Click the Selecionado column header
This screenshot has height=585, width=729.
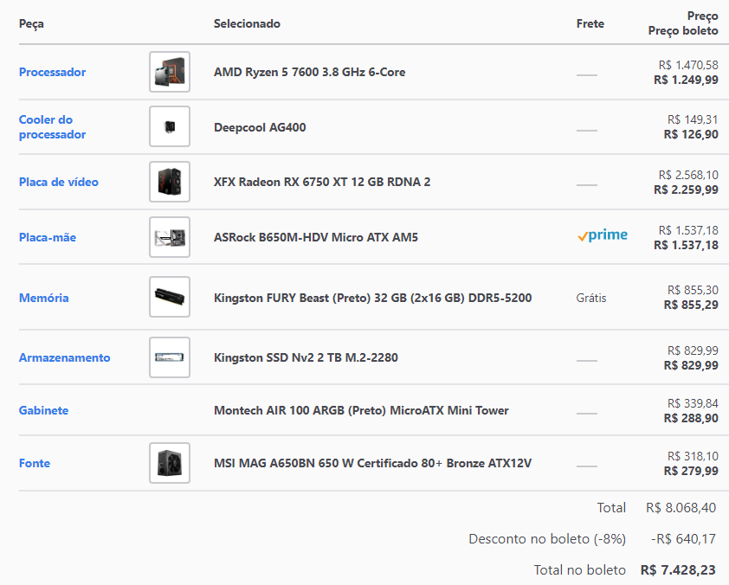(247, 23)
